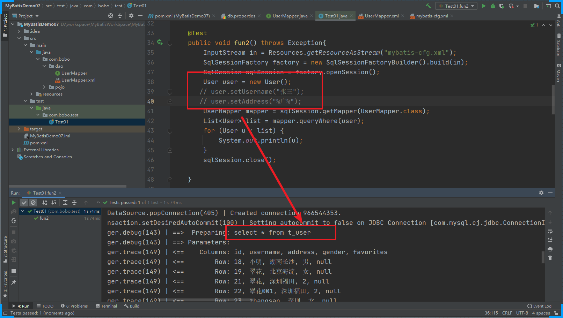Sort test results by duration
Viewport: 563px width, 318px height.
[x=54, y=203]
